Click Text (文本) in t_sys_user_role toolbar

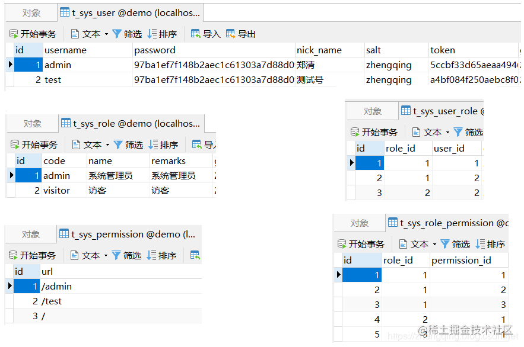427,132
